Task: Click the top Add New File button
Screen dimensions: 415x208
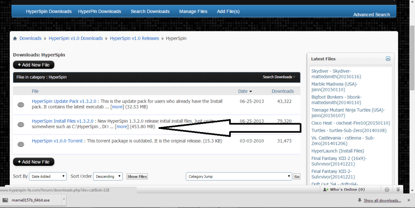Action: click(34, 65)
